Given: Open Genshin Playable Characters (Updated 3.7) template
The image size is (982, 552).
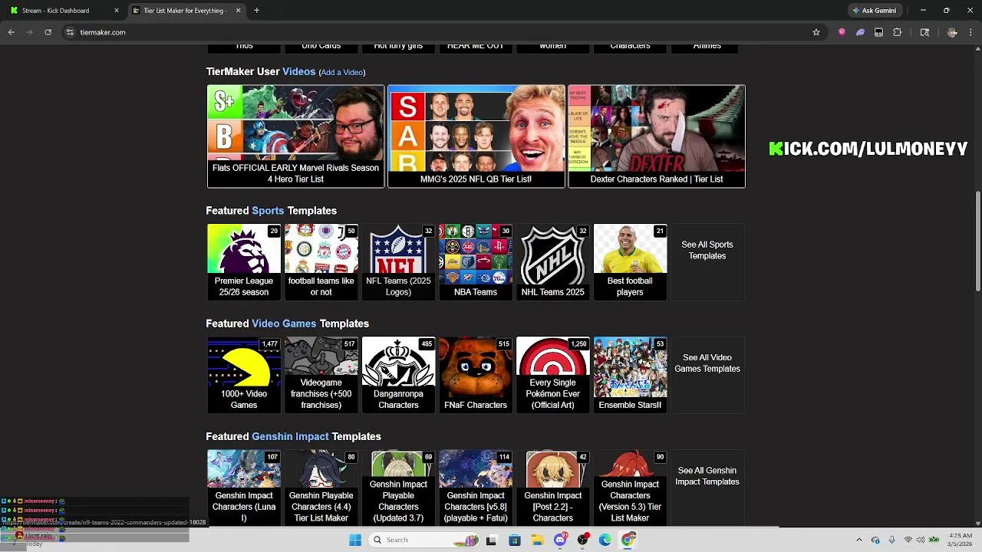Looking at the screenshot, I should click(x=398, y=488).
